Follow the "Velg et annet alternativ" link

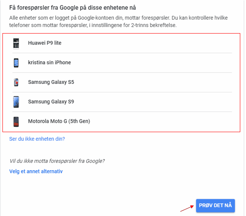(36, 171)
